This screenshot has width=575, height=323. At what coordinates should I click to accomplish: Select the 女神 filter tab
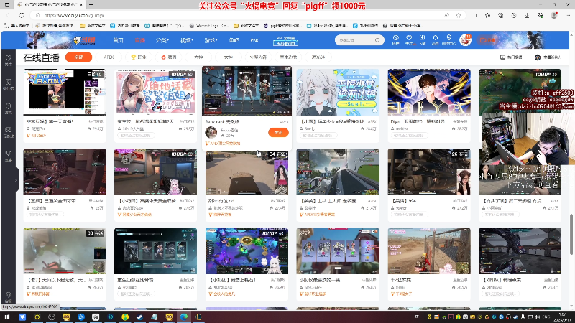[x=229, y=57]
